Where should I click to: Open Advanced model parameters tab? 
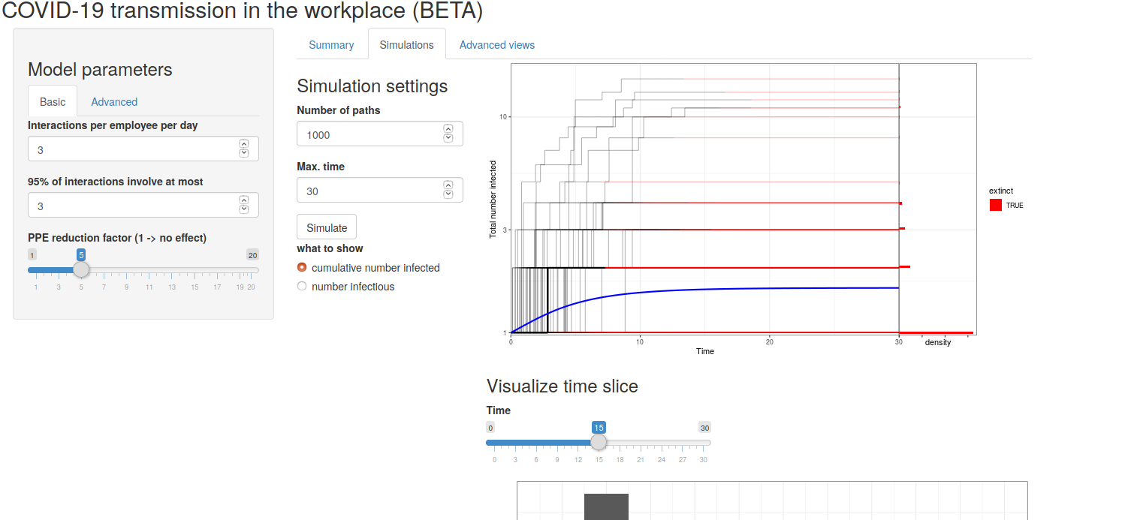click(x=114, y=102)
